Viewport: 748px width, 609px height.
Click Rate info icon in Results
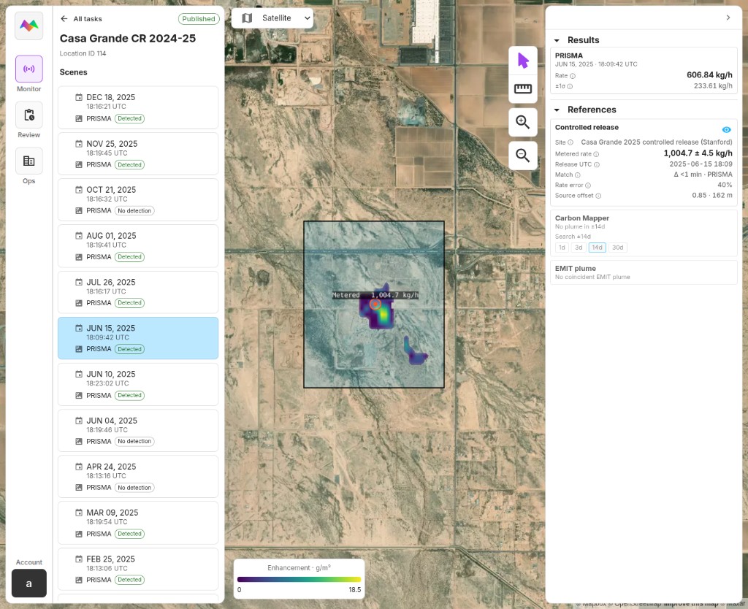click(x=573, y=76)
